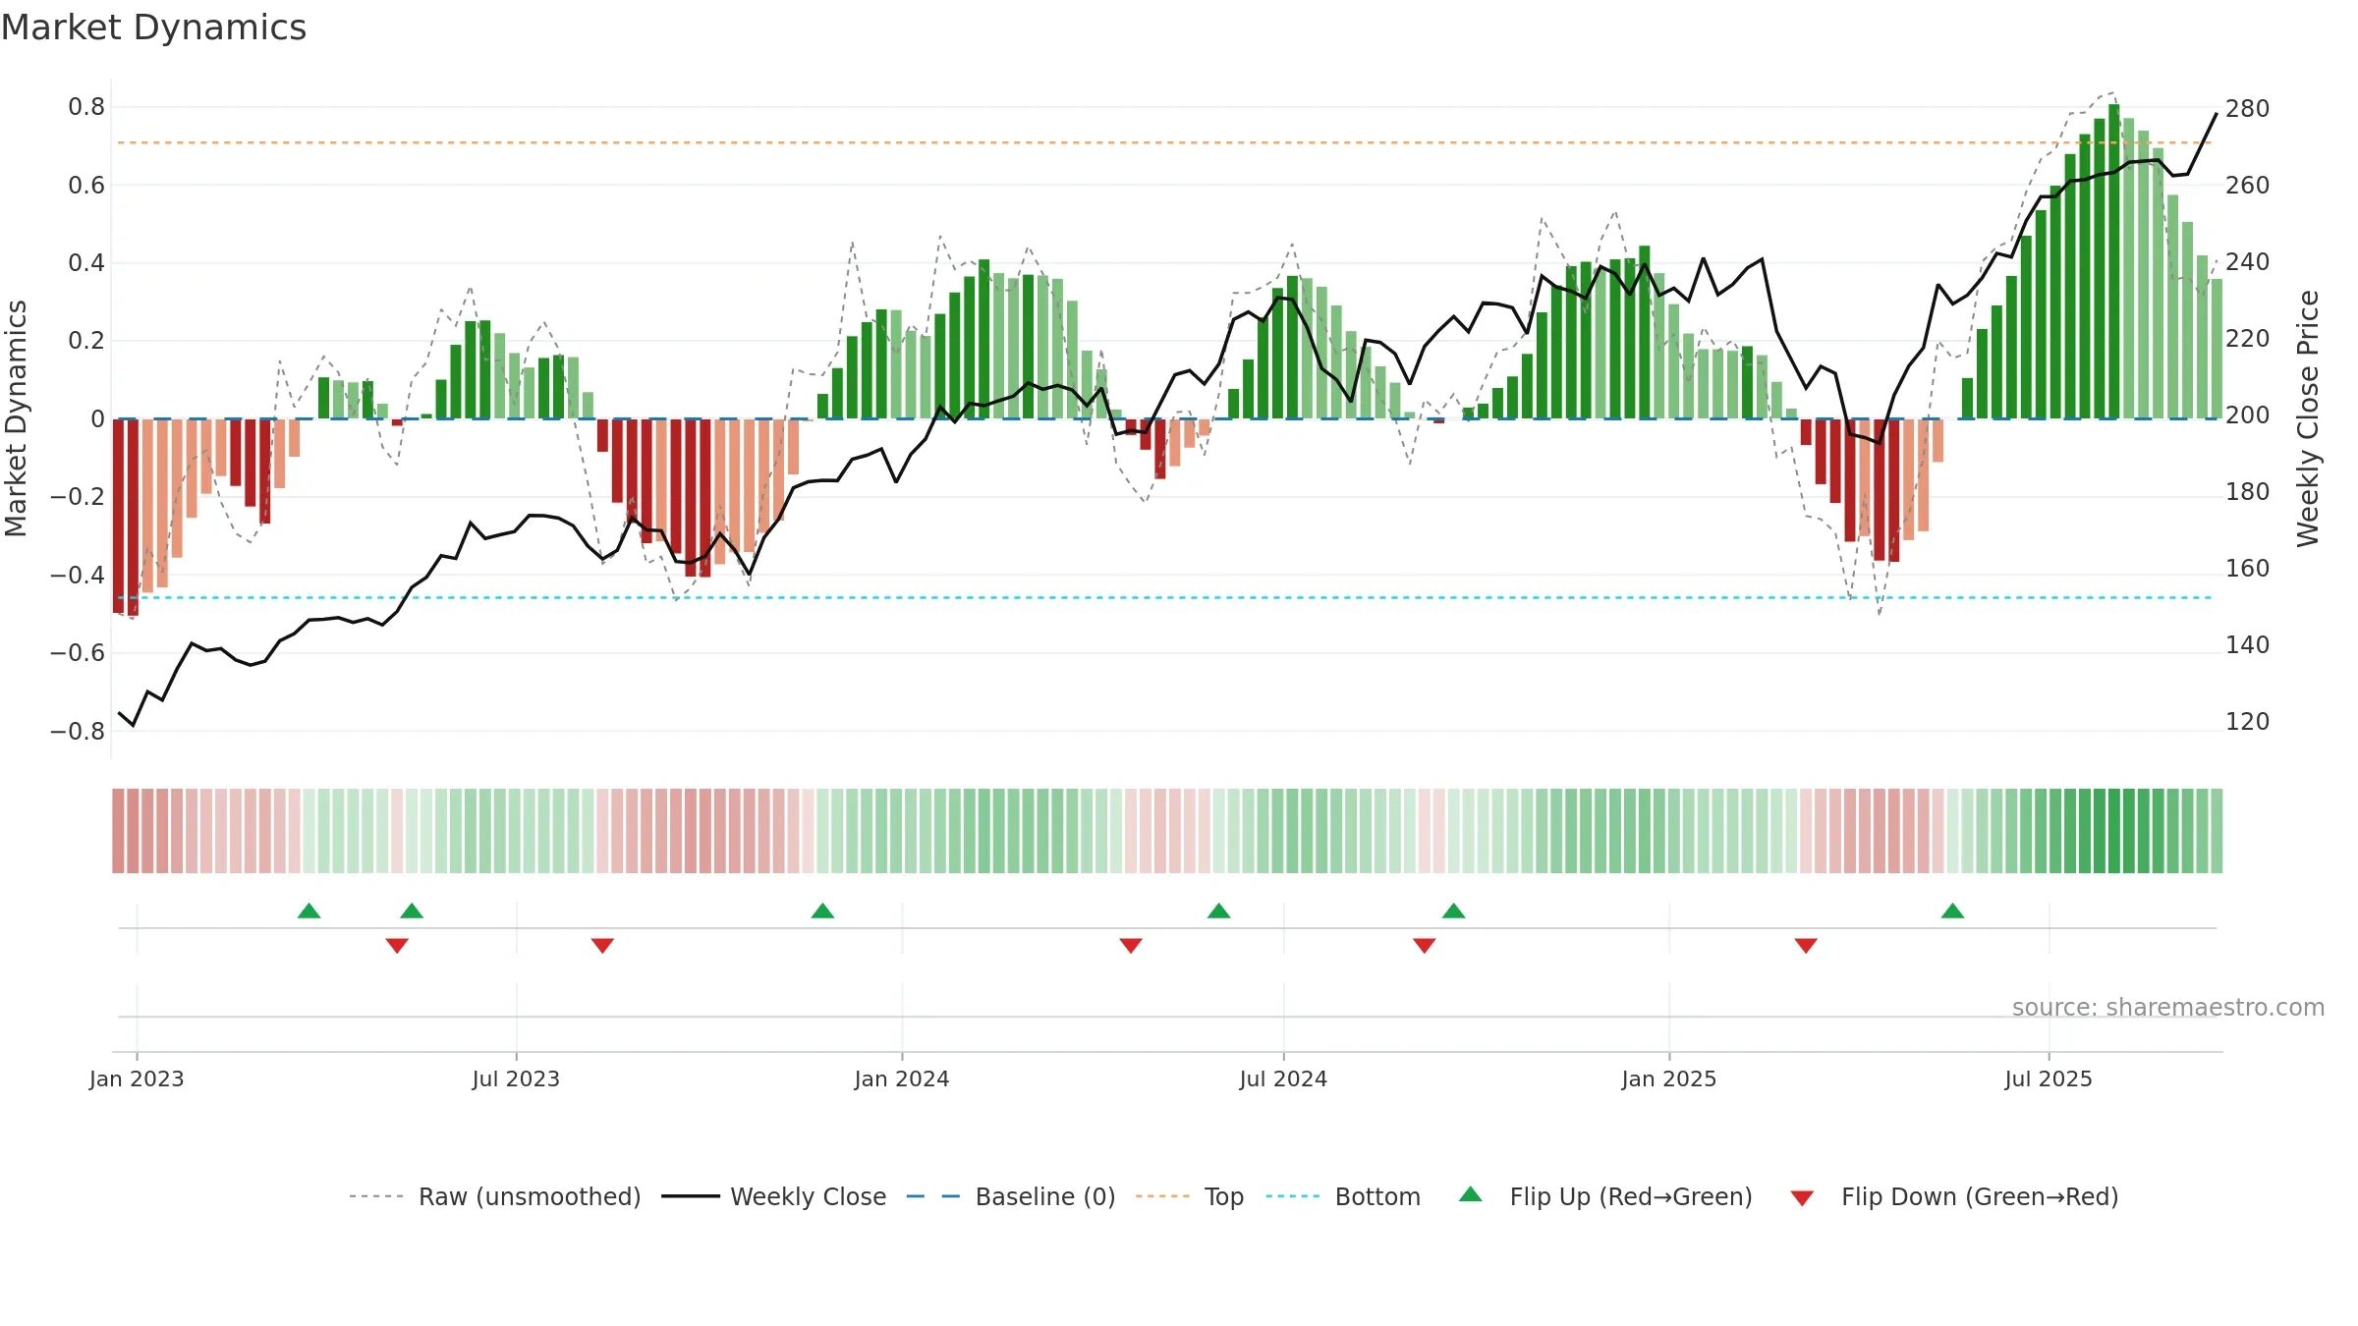Click the source: sharemaestro.com text

2168,1008
